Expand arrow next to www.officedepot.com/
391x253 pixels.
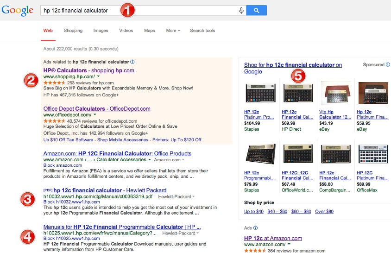pyautogui.click(x=95, y=115)
